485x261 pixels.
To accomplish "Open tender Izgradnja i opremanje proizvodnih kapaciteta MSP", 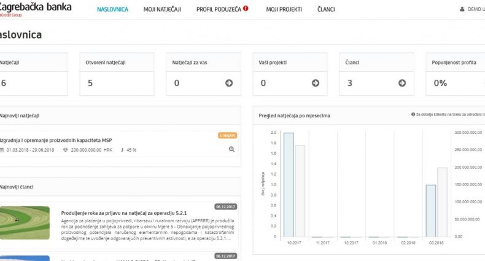I will click(x=56, y=140).
